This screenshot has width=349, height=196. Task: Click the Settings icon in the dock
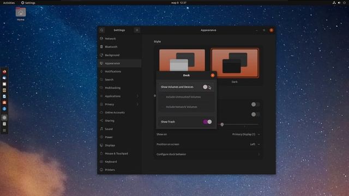pos(4,118)
